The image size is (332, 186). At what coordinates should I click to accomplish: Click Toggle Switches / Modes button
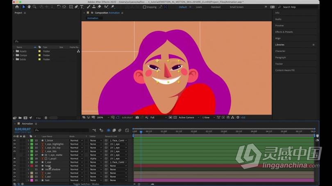[x=86, y=184]
